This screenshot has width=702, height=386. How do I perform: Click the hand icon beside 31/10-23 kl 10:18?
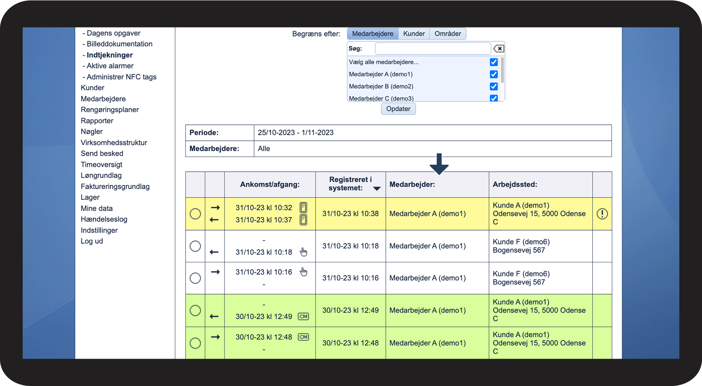click(304, 252)
